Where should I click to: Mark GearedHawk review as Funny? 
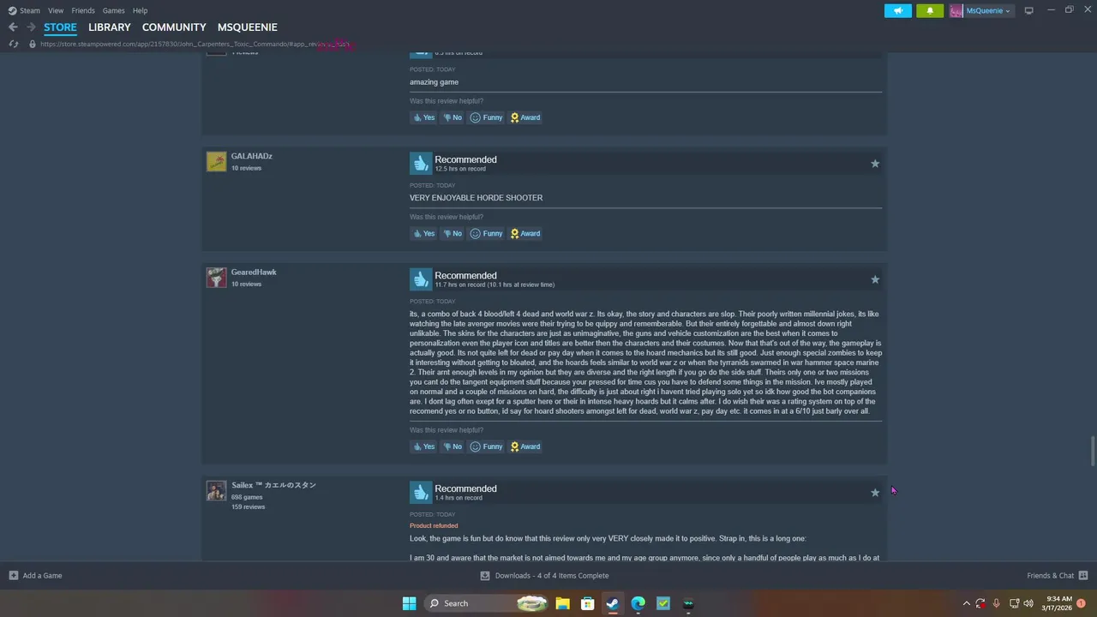(486, 446)
